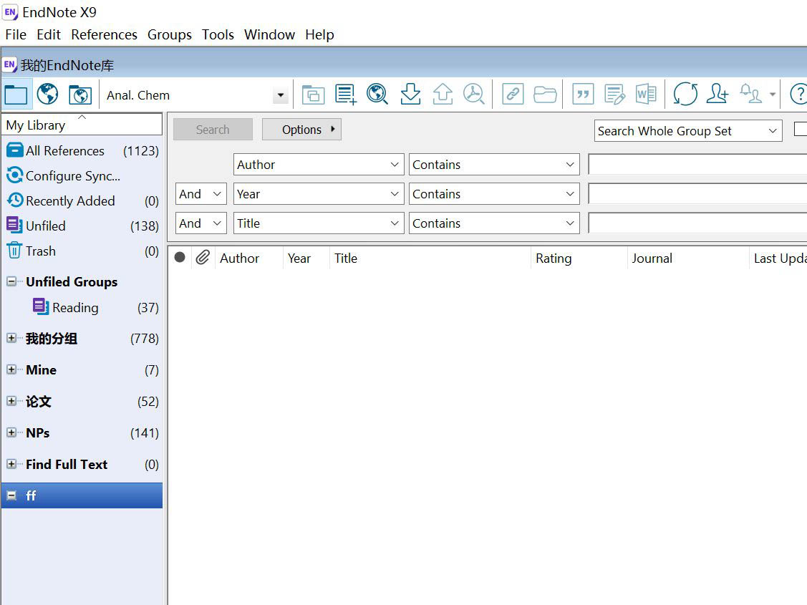Click the Insert Citation quote icon
Image resolution: width=807 pixels, height=605 pixels.
click(584, 95)
